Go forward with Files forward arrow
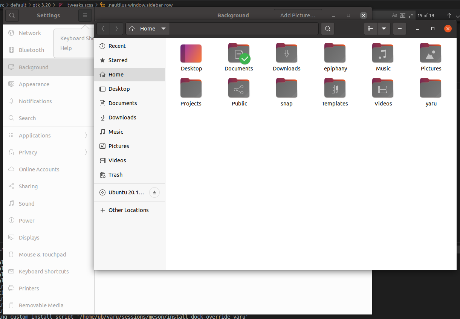The height and width of the screenshot is (319, 460). click(x=116, y=29)
